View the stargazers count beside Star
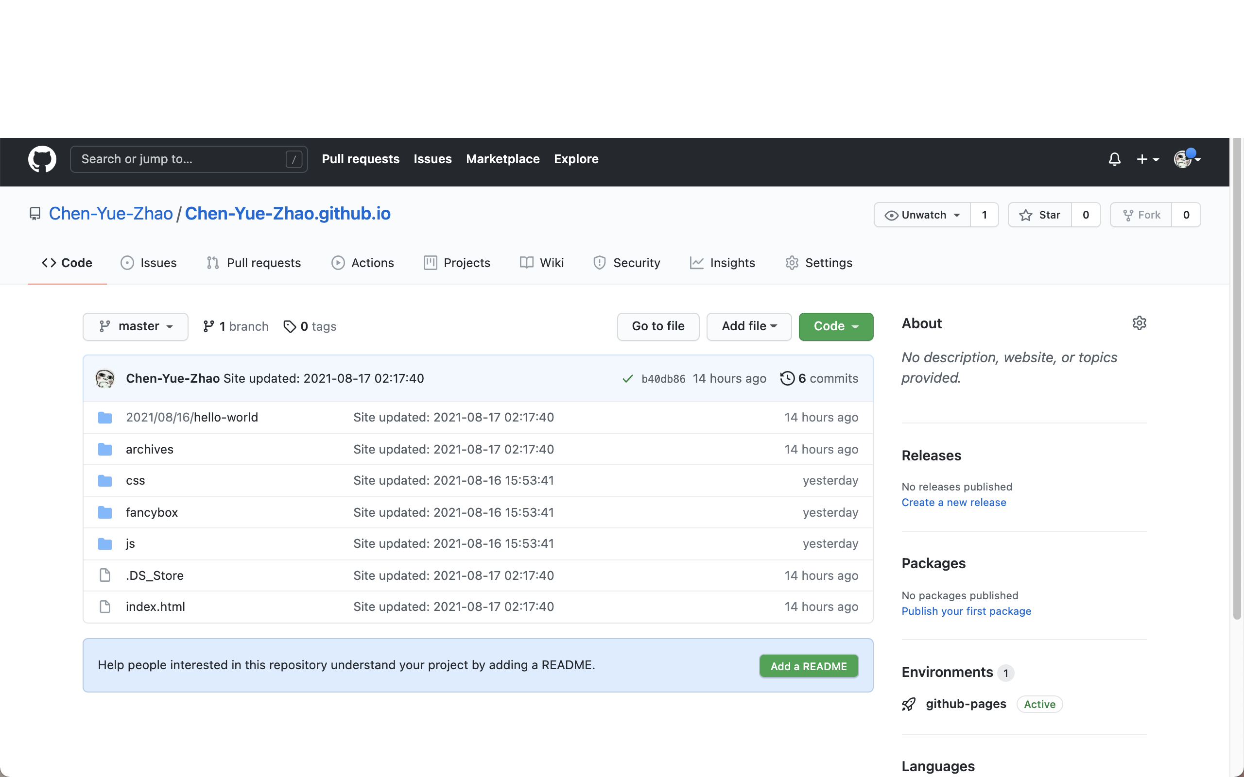This screenshot has width=1244, height=777. 1086,215
